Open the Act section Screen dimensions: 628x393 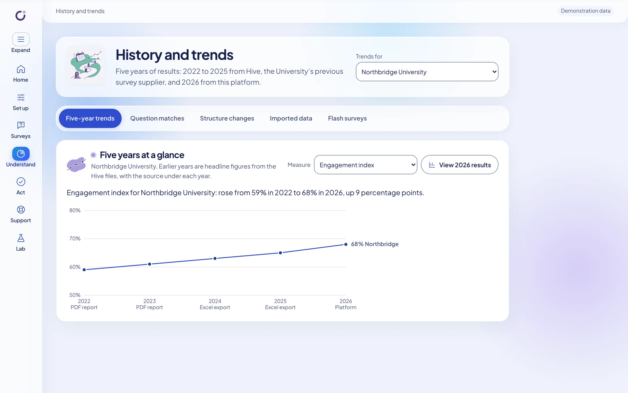[x=21, y=186]
